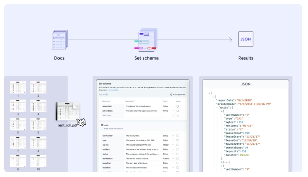Toggle checkbox for unitNumber row

click(178, 136)
